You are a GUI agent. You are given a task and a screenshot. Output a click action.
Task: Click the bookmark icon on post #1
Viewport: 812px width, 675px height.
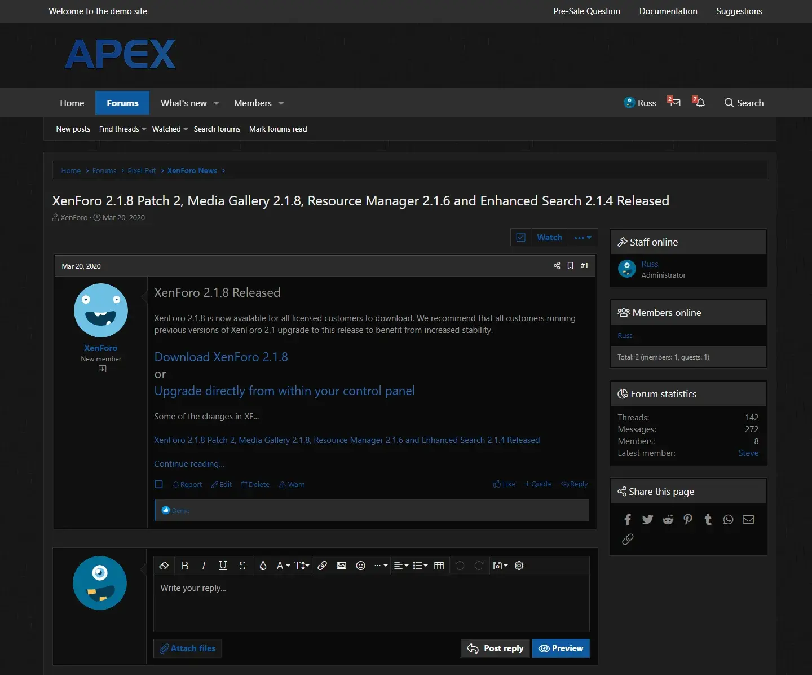click(x=570, y=266)
